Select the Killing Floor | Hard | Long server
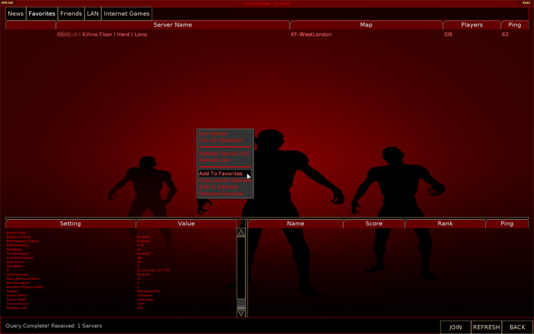534x334 pixels. pyautogui.click(x=102, y=35)
